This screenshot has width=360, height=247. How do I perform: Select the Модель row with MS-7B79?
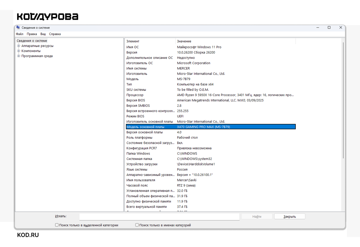click(x=210, y=79)
